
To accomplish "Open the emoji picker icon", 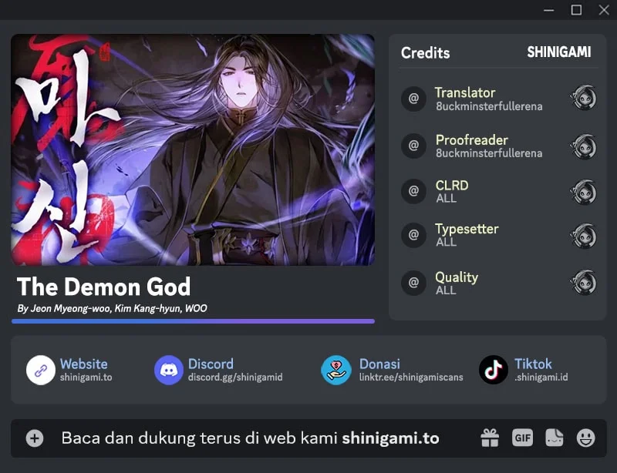I will (x=585, y=438).
